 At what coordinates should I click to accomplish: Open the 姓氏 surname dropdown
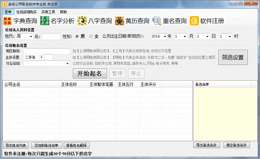coord(31,36)
